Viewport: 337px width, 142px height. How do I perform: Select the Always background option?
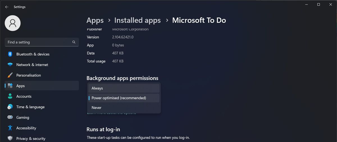[x=124, y=88]
